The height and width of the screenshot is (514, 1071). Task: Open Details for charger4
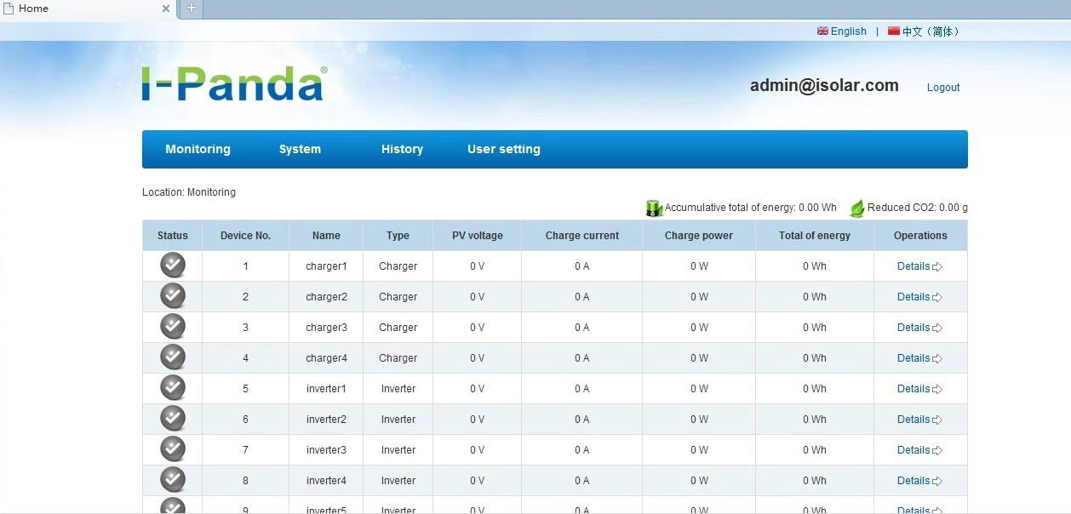coord(919,358)
